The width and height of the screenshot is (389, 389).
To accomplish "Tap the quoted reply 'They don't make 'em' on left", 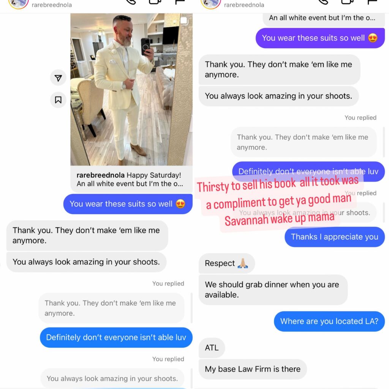I will coord(111,308).
